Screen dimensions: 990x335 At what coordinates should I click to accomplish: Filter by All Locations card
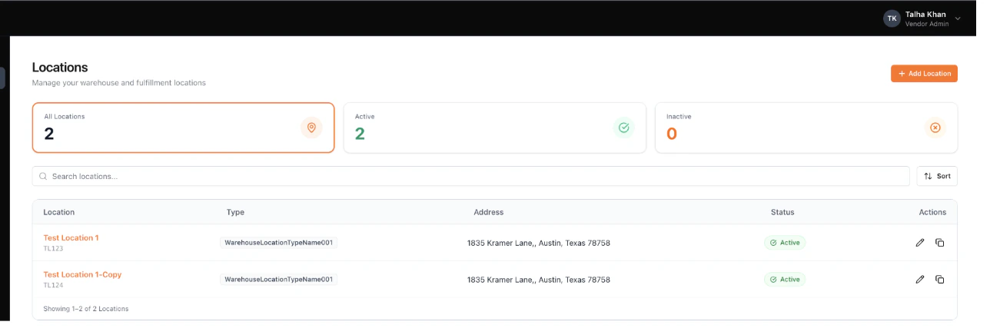point(184,128)
